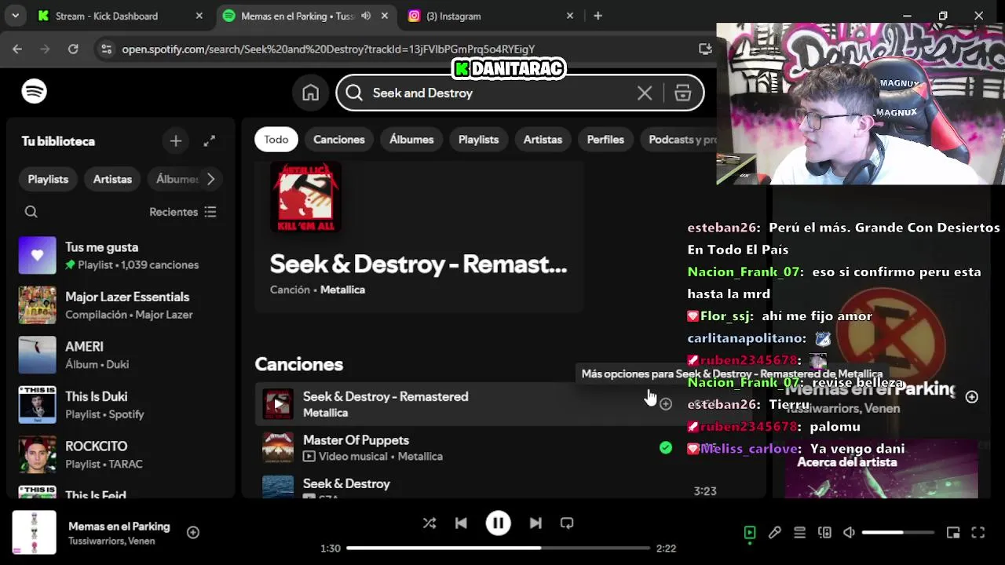This screenshot has height=565, width=1005.
Task: Skip to the next track
Action: click(x=535, y=523)
